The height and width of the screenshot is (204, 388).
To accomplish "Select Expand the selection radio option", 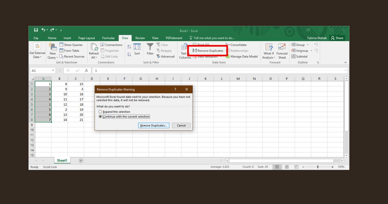I will tap(114, 112).
